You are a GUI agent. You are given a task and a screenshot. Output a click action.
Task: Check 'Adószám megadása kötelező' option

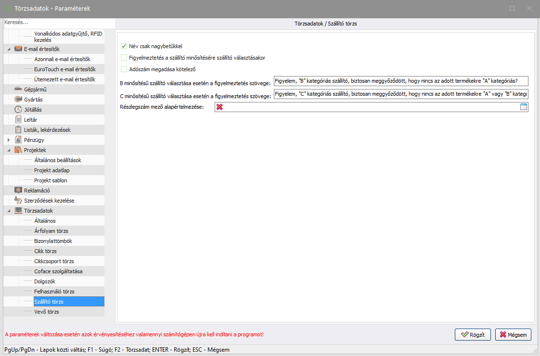click(x=124, y=69)
